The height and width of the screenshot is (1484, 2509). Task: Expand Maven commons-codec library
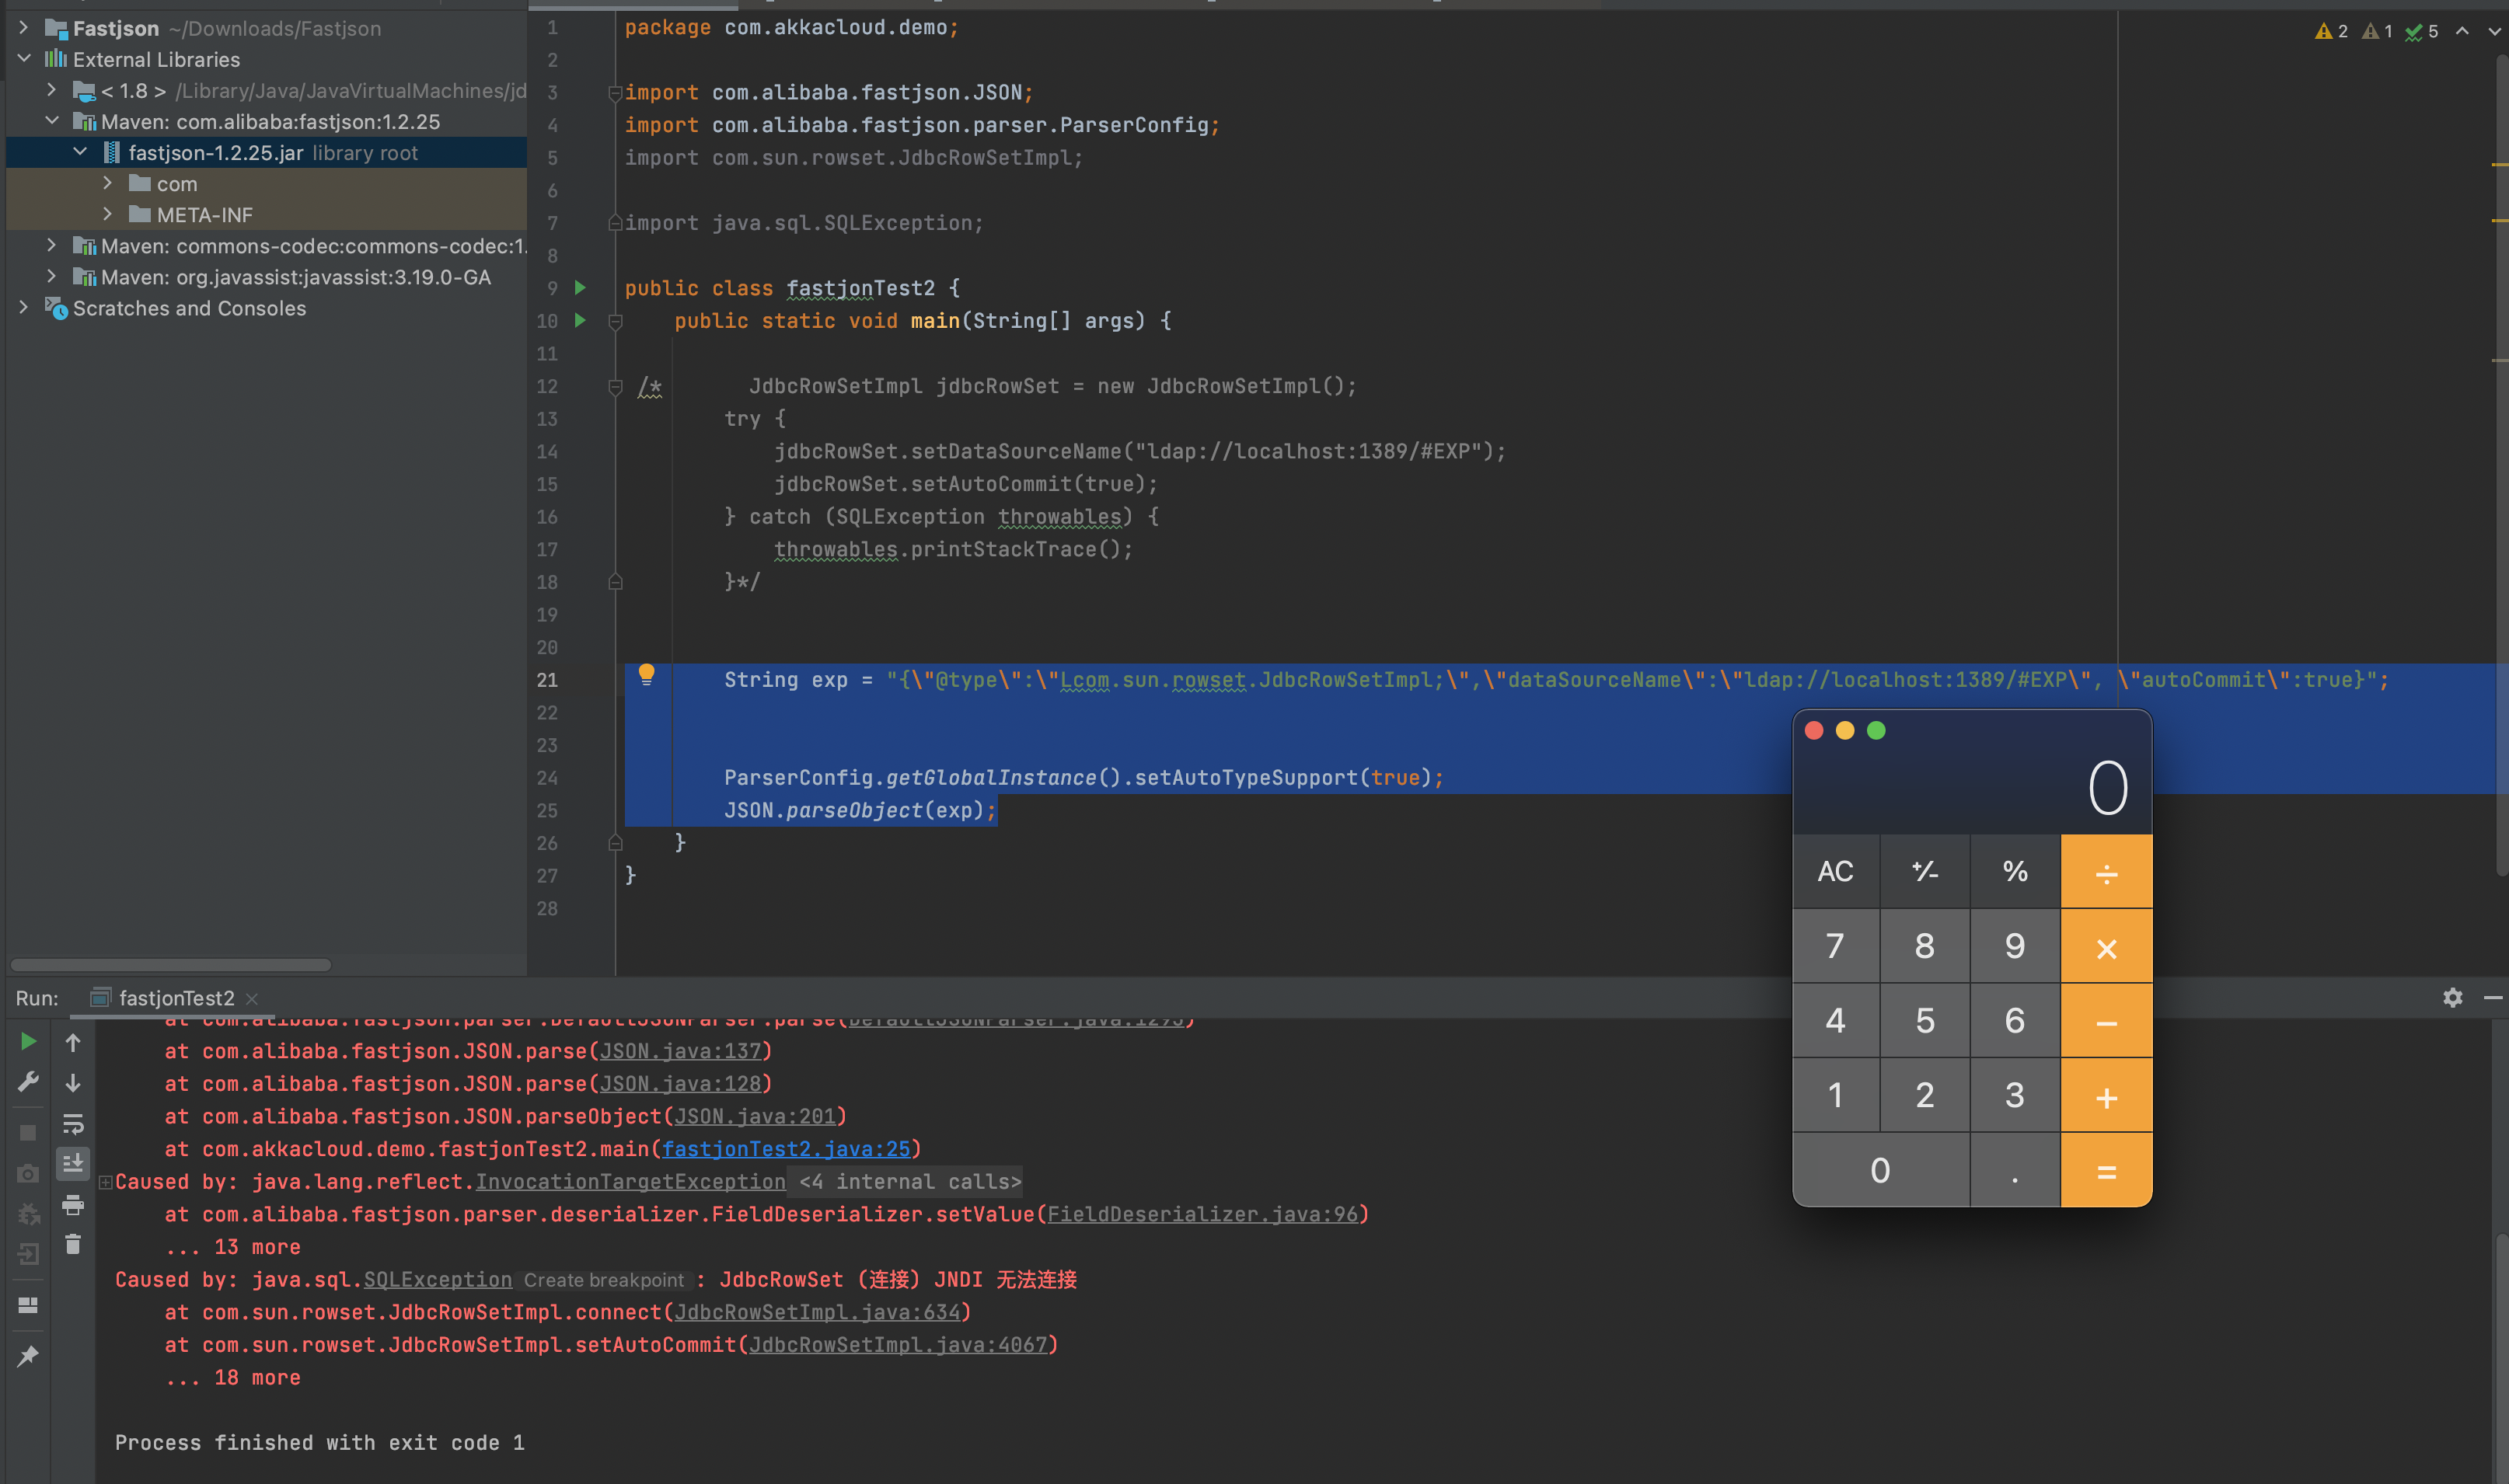(52, 245)
